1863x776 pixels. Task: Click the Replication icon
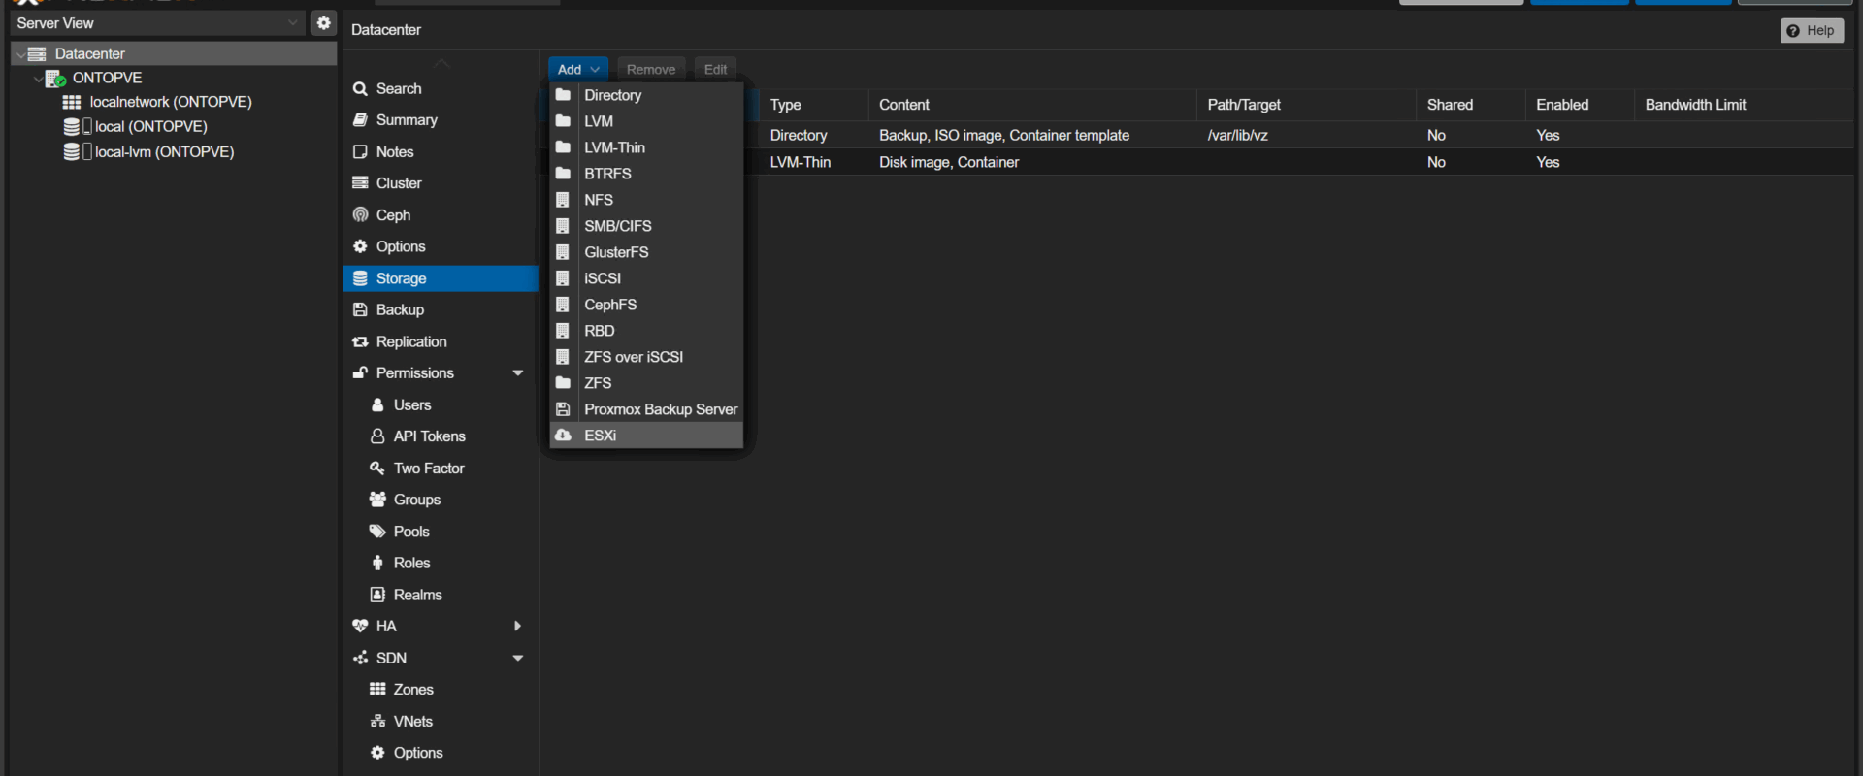coord(360,341)
